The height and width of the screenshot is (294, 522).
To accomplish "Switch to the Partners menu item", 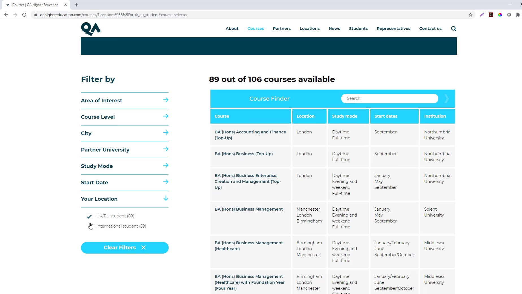I will [282, 29].
